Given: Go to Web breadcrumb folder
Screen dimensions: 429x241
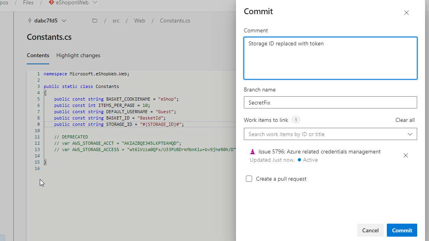Looking at the screenshot, I should (139, 21).
